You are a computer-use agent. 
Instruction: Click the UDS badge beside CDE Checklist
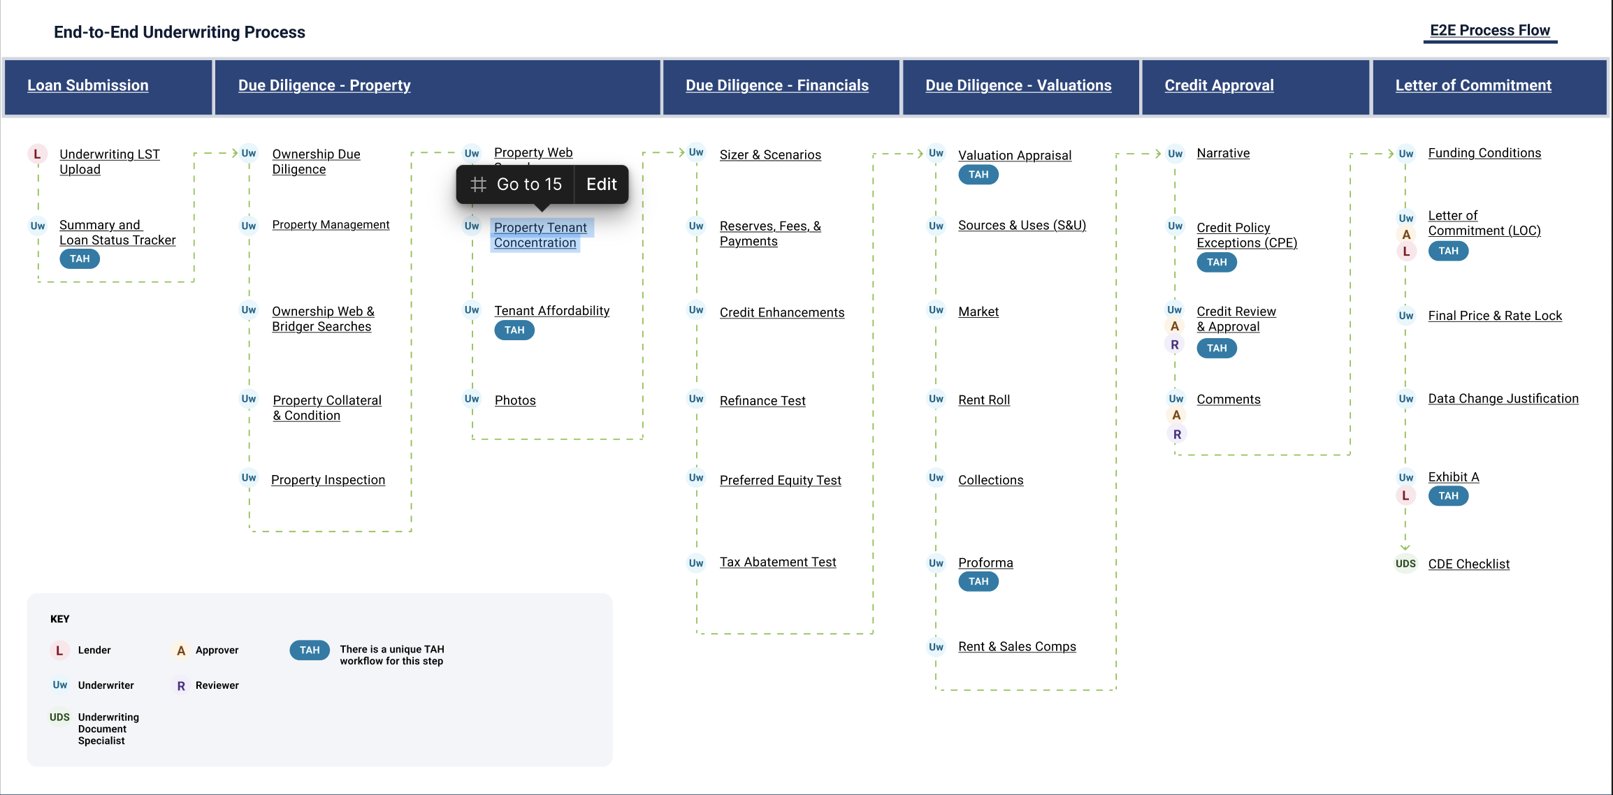1405,564
